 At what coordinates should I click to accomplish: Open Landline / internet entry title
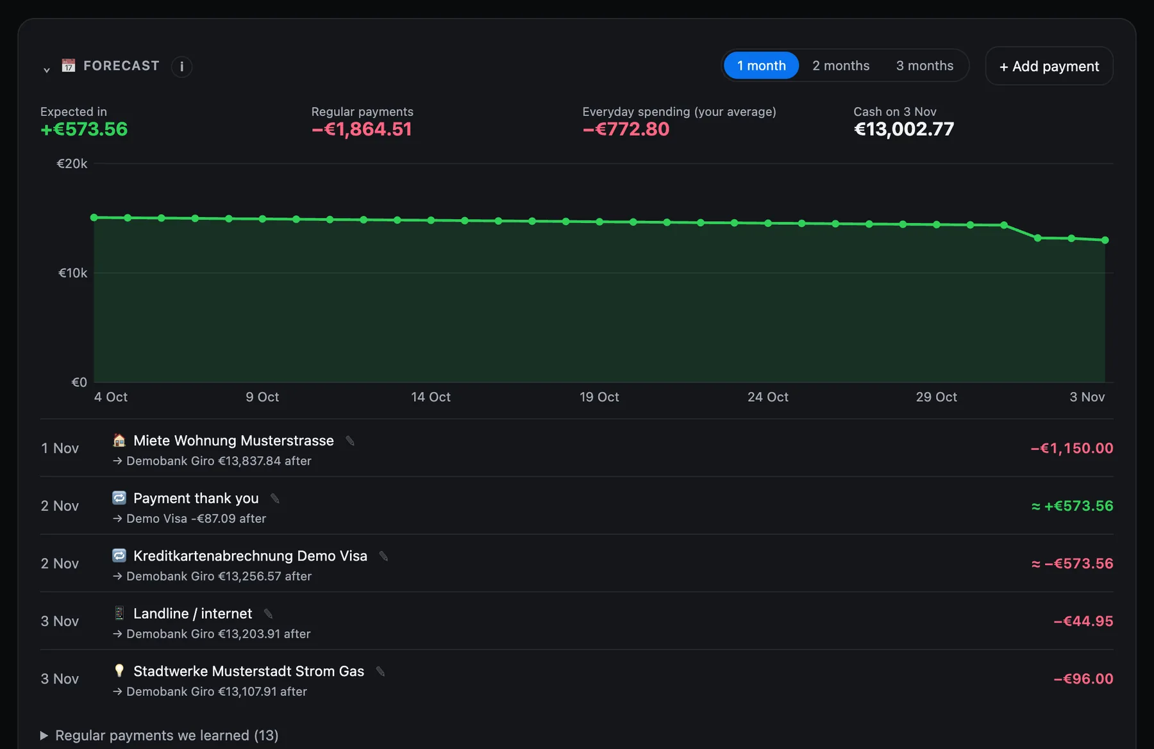(x=193, y=613)
